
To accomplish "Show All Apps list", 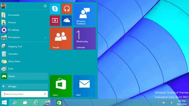I will tap(24, 86).
